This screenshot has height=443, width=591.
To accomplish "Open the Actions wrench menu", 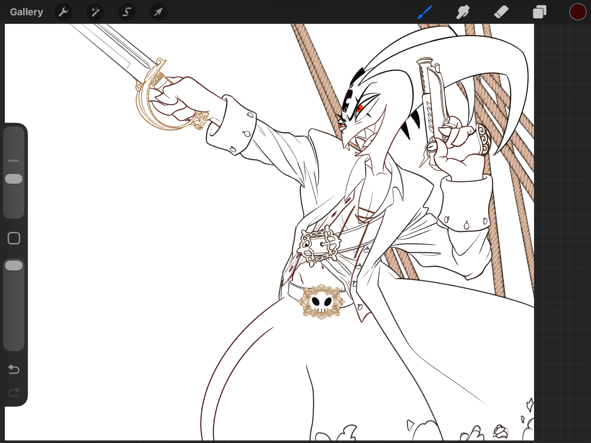I will (x=63, y=12).
